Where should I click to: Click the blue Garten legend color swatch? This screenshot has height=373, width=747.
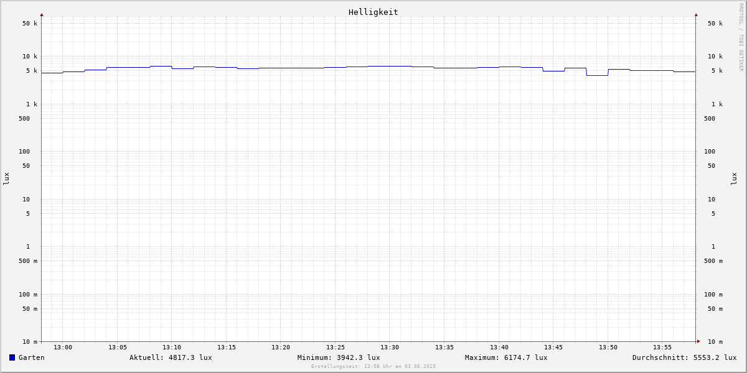[x=12, y=357]
